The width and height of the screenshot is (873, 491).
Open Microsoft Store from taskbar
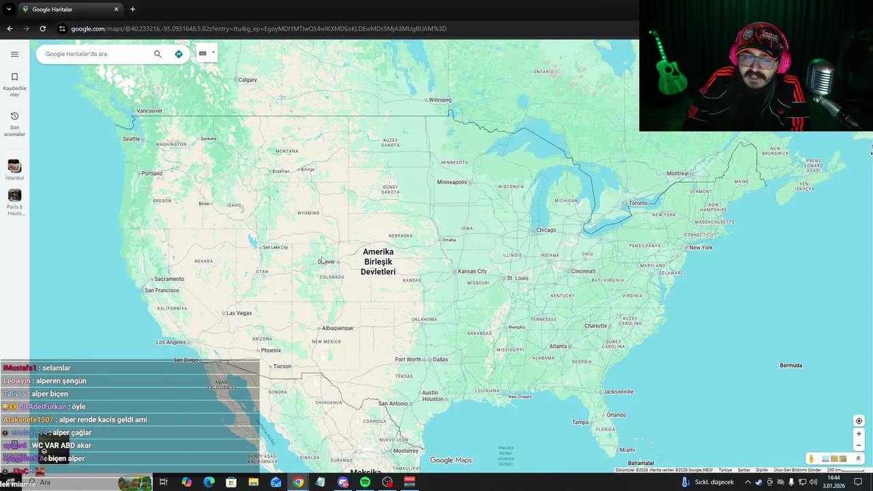click(231, 482)
